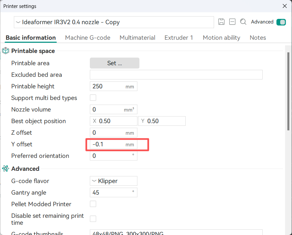The image size is (292, 235).
Task: Toggle the Advanced mode switch off
Action: 281,22
